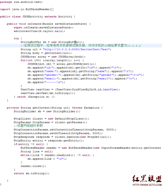
Task: Click 'HttpEntity entity = response.getEntity();' line
Action: click(x=49, y=141)
